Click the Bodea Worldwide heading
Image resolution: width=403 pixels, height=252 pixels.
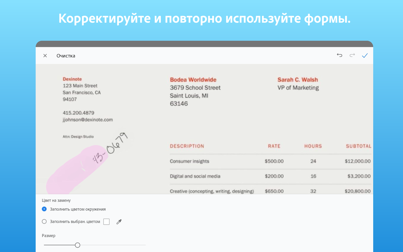(x=193, y=80)
